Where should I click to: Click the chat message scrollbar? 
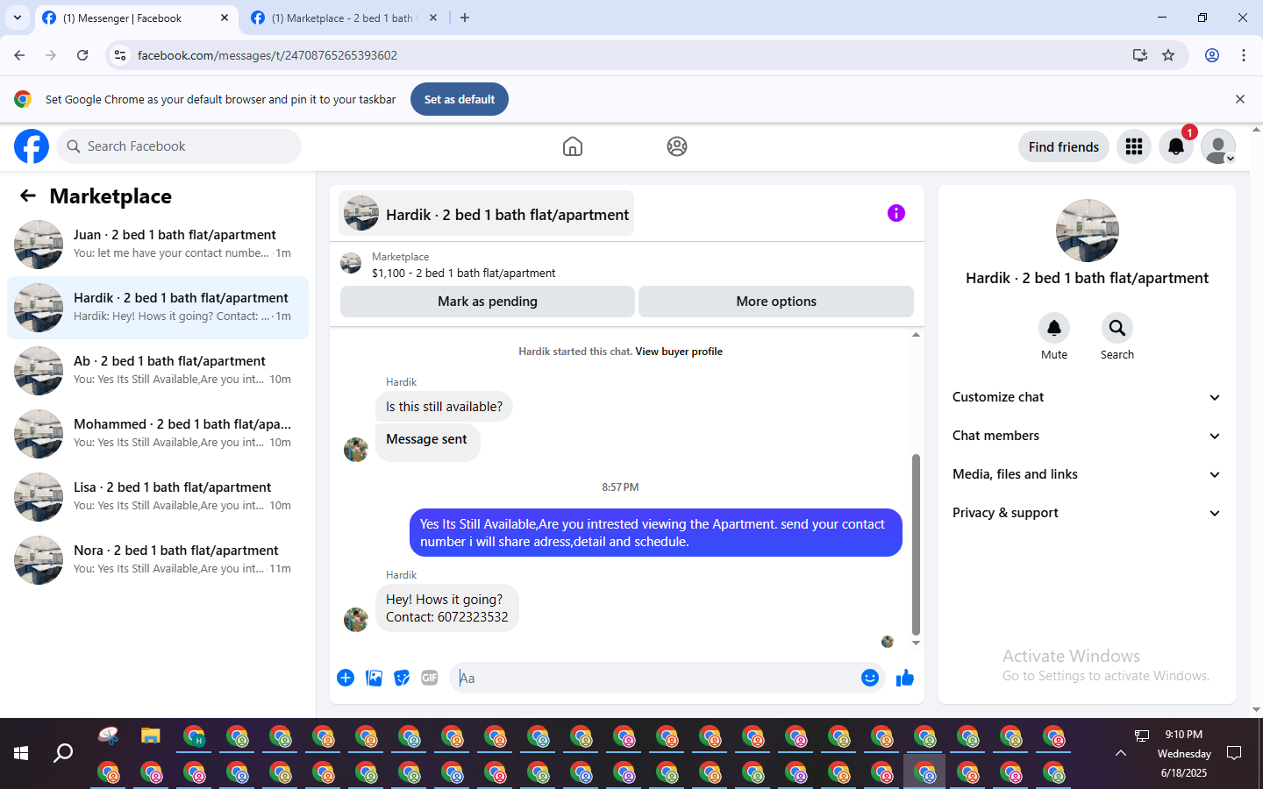click(916, 544)
